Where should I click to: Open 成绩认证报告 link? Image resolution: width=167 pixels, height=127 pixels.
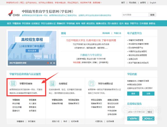coord(113,100)
